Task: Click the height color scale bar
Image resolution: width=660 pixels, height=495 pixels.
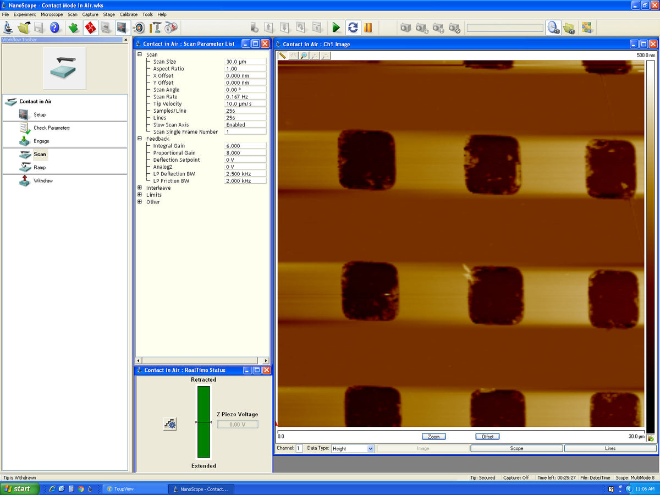Action: tap(650, 246)
